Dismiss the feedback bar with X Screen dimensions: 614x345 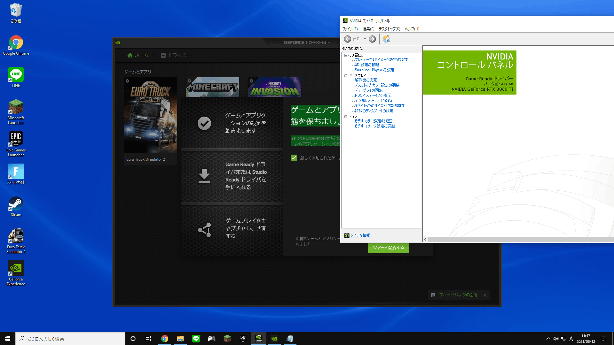(485, 295)
